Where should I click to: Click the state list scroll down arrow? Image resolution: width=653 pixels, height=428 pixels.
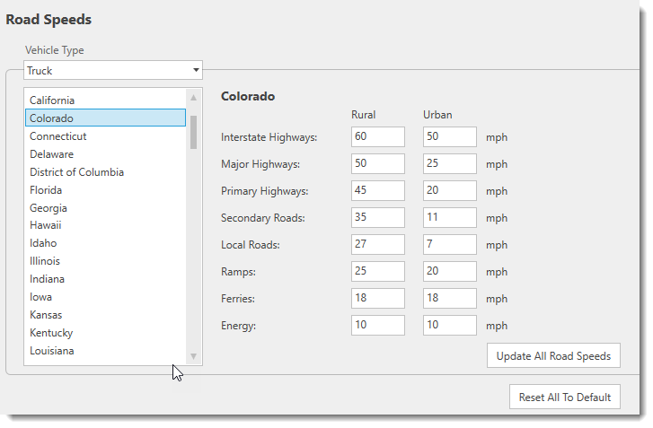[x=193, y=356]
